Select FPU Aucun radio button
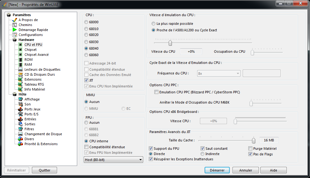The image size is (310, 178). click(x=86, y=122)
